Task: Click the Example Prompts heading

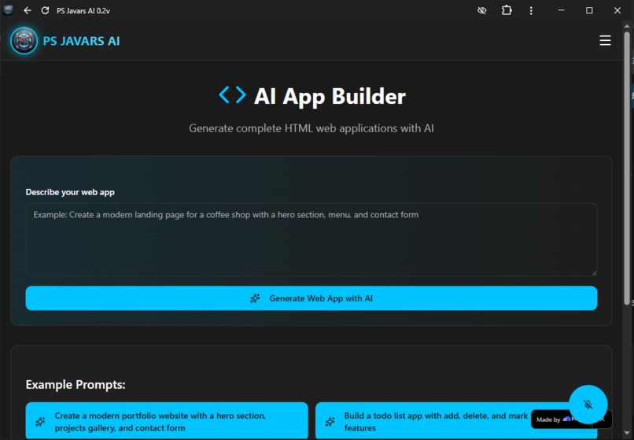Action: tap(76, 385)
